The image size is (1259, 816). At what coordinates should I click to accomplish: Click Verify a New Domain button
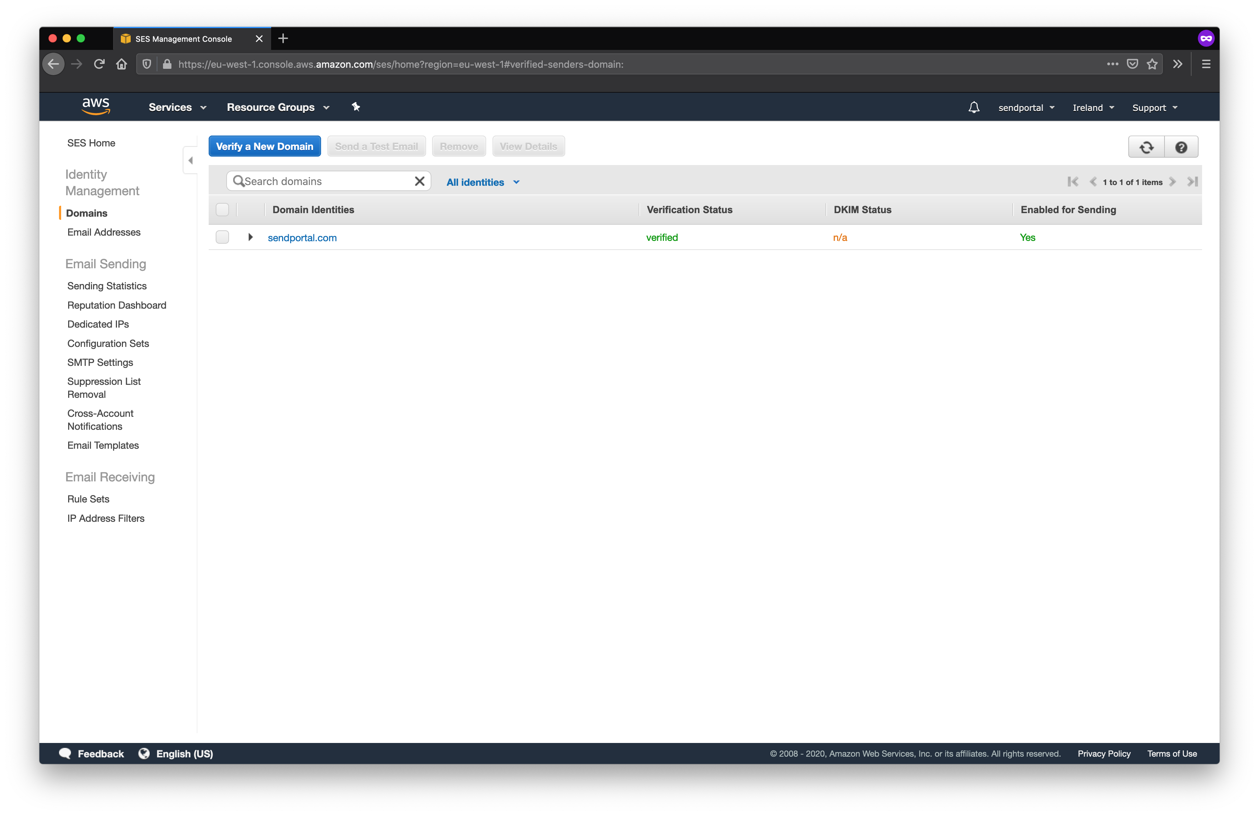[264, 146]
